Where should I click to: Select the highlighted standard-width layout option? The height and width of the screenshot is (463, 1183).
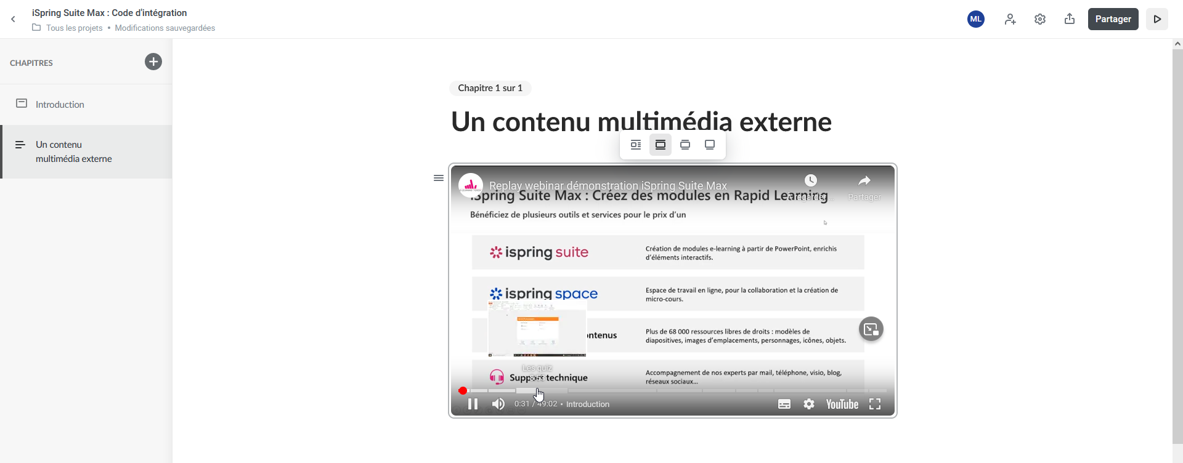[661, 145]
